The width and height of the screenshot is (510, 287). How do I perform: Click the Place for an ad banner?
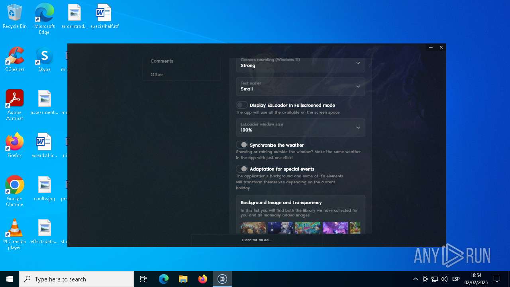[x=257, y=240]
